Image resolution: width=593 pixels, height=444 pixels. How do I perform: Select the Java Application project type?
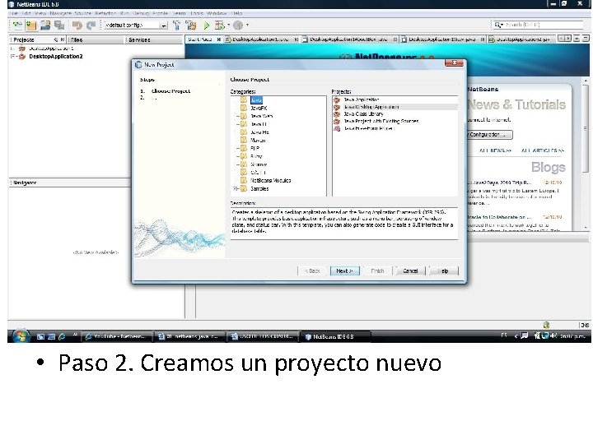click(x=362, y=99)
